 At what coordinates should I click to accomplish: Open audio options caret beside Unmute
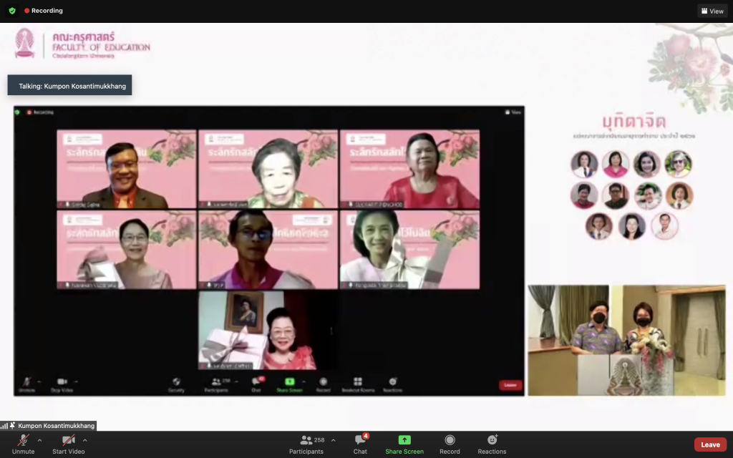pos(39,440)
